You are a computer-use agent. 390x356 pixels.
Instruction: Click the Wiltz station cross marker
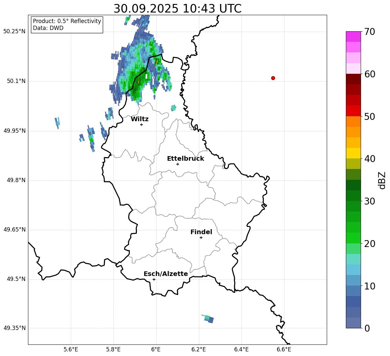click(142, 124)
